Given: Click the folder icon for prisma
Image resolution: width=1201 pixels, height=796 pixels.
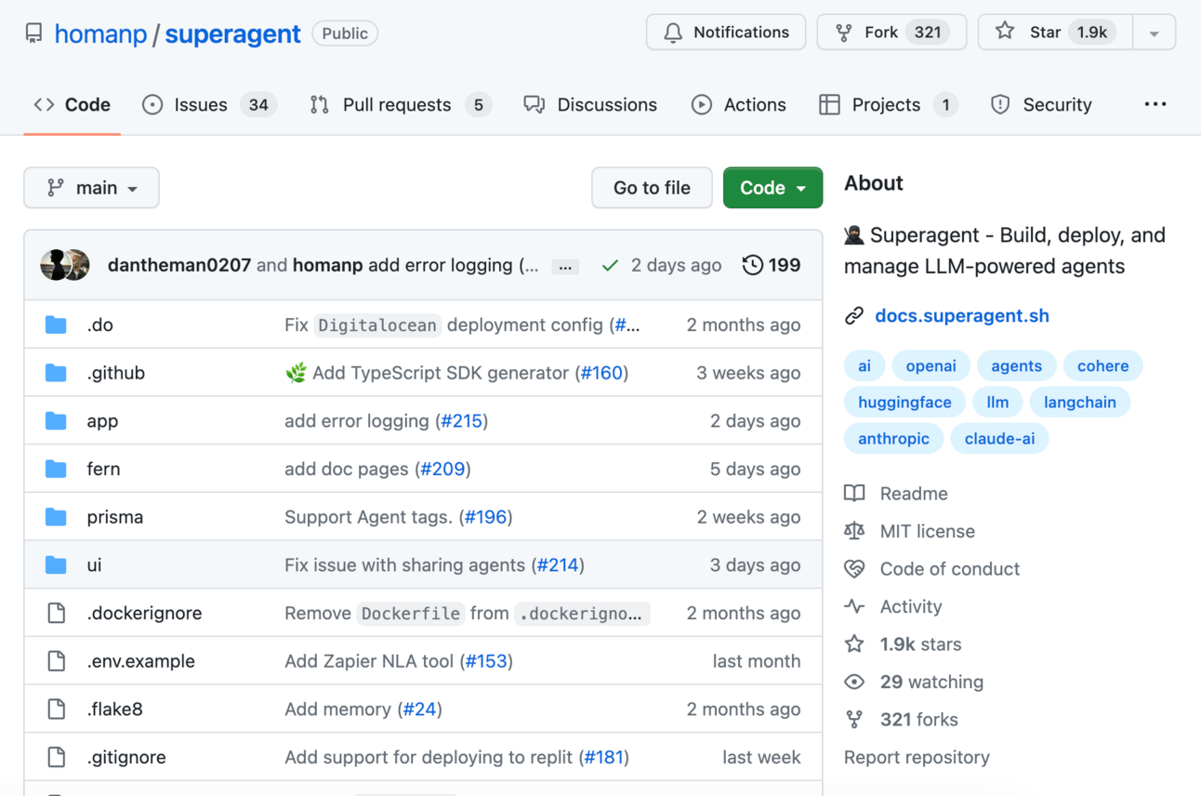Looking at the screenshot, I should coord(56,517).
